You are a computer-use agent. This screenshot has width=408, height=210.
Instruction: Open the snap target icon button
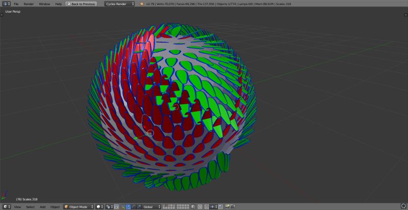221,206
